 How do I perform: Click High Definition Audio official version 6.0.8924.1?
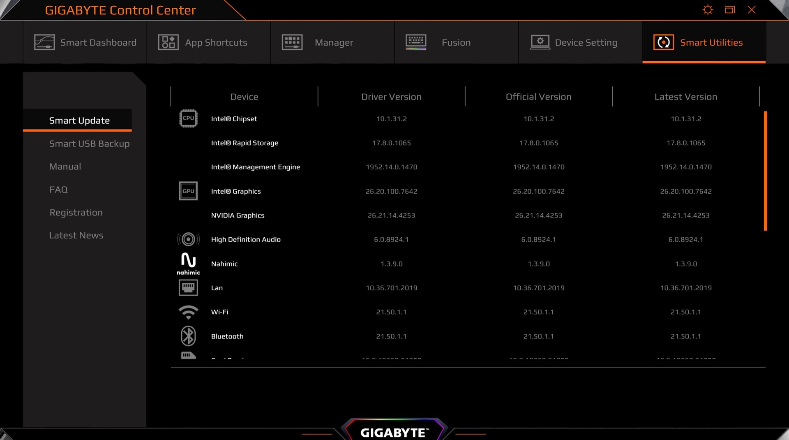[539, 239]
